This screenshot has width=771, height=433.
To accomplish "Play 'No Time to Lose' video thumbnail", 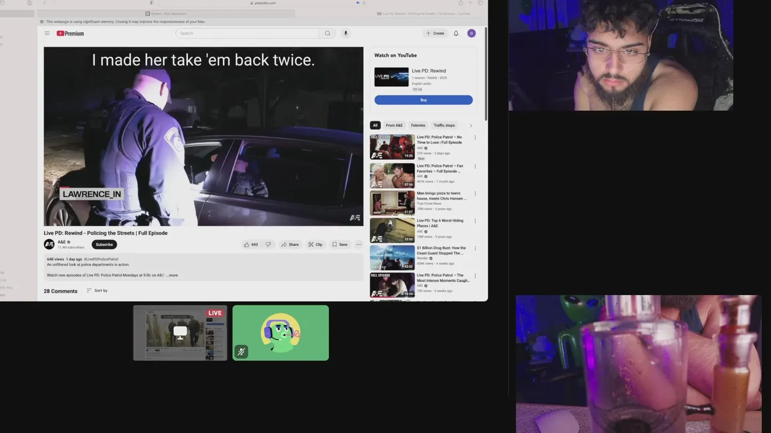I will point(392,147).
